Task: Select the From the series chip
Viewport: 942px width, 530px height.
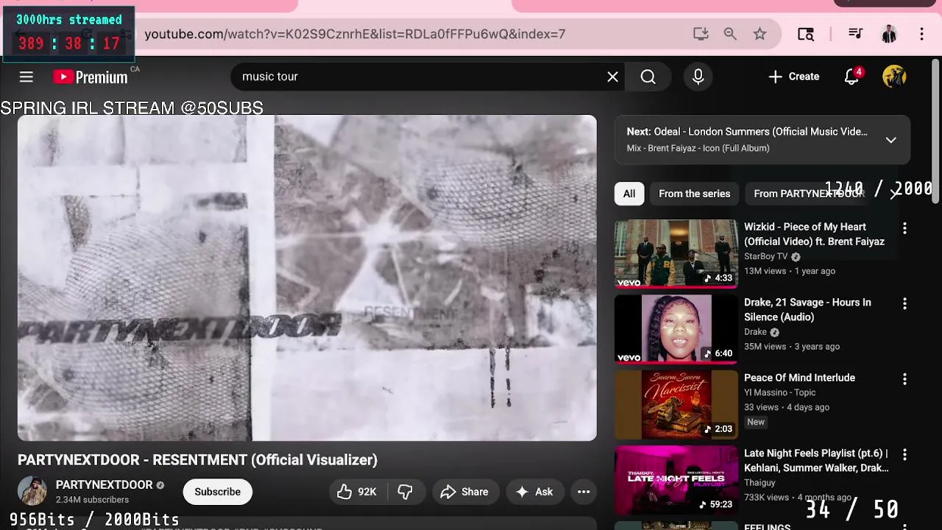Action: (694, 194)
